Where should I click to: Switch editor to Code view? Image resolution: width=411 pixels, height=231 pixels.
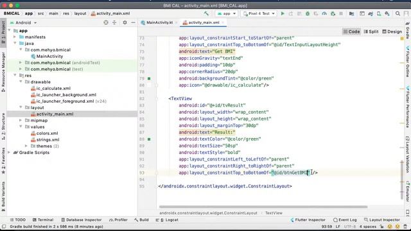[x=351, y=31]
